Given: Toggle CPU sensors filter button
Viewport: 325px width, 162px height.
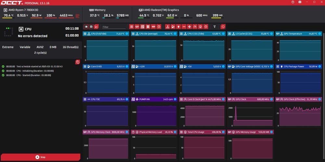Looking at the screenshot, I should (131, 27).
